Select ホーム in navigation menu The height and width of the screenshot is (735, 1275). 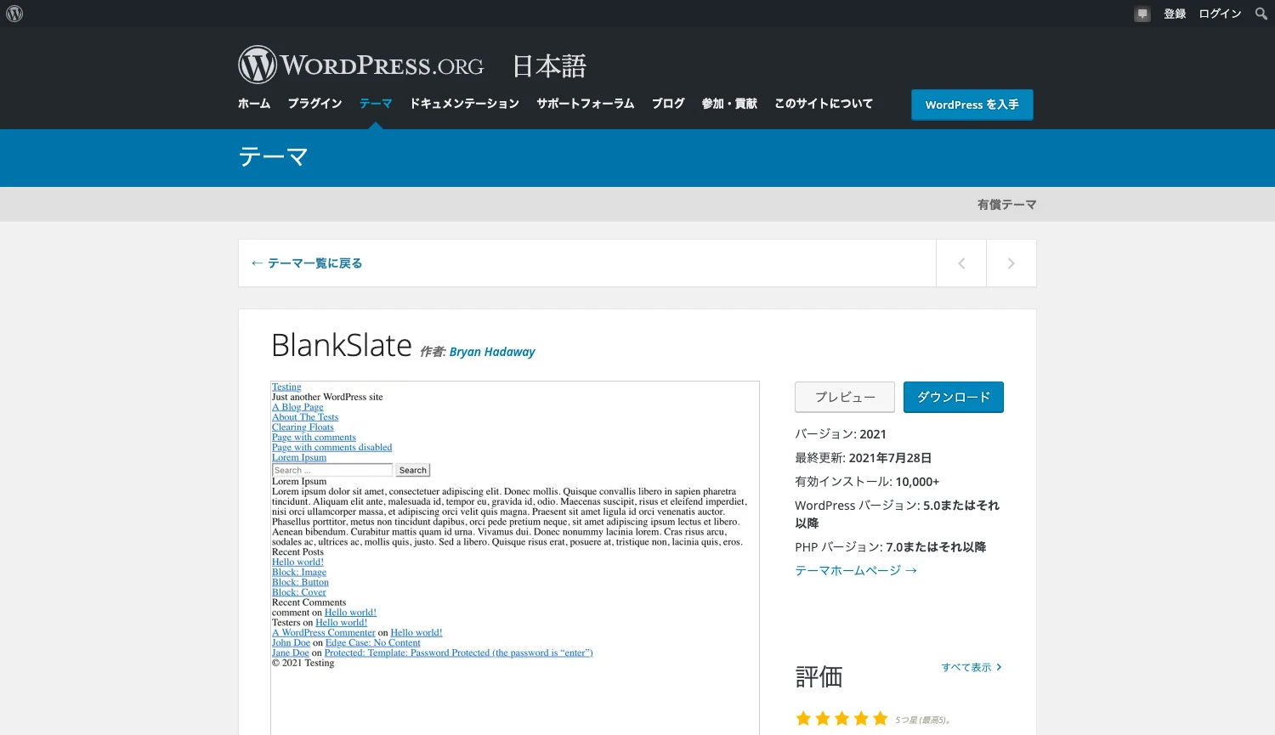click(254, 104)
